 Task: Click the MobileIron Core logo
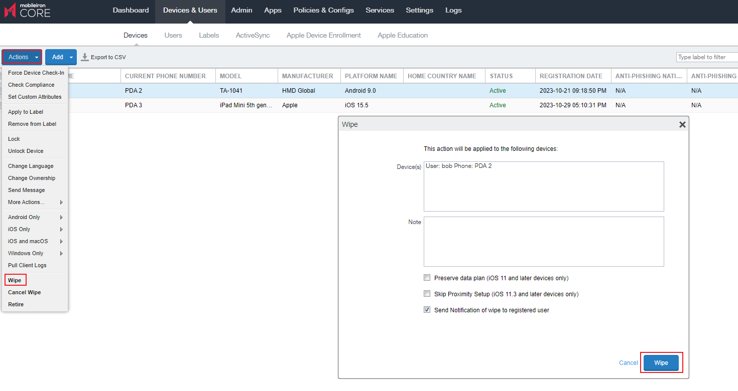(x=28, y=11)
